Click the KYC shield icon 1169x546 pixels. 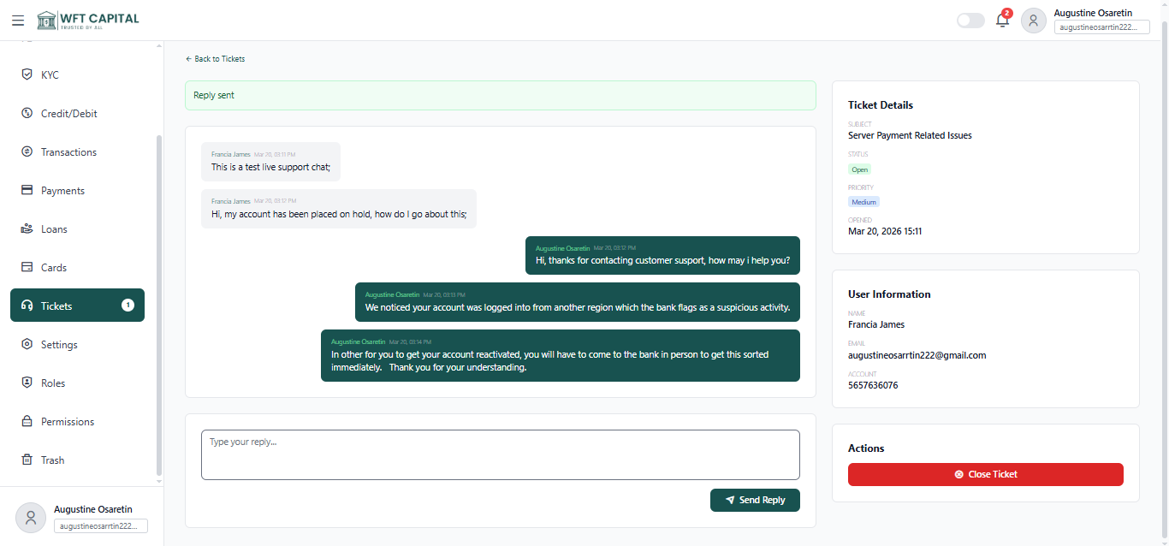pyautogui.click(x=27, y=74)
